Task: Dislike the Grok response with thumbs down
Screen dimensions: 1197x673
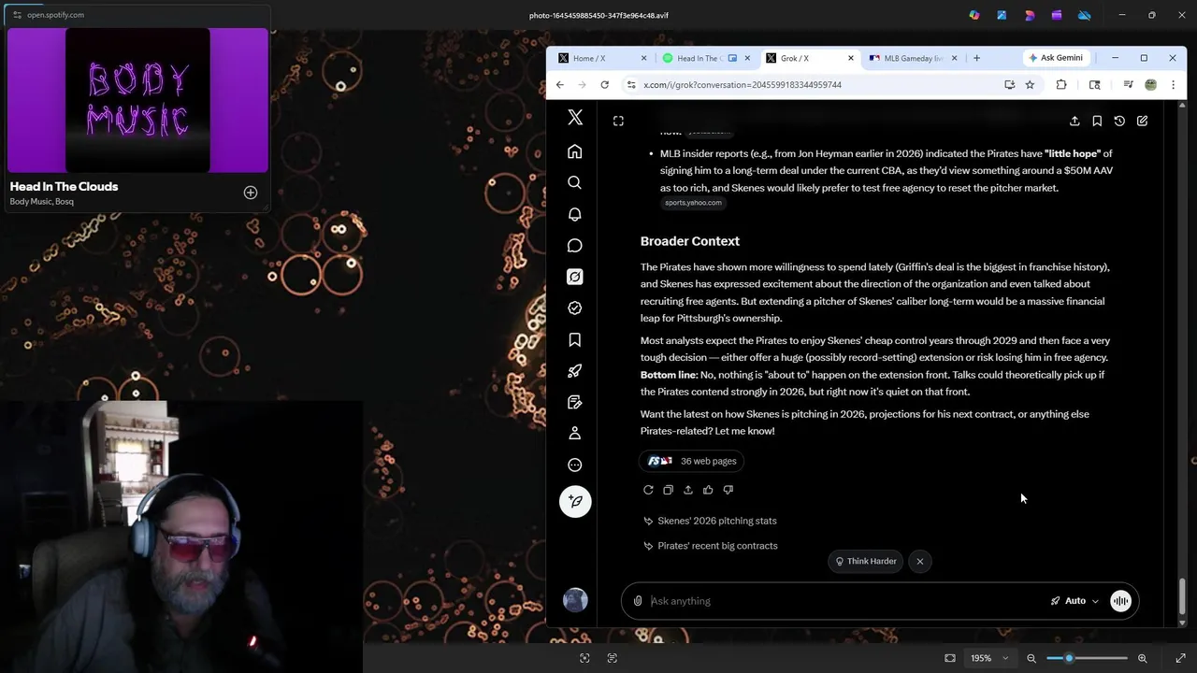Action: pos(728,490)
